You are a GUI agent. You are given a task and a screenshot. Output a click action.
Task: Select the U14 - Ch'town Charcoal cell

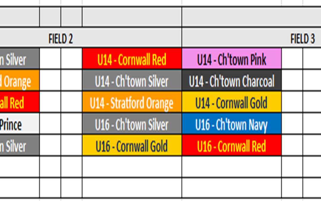pos(232,80)
